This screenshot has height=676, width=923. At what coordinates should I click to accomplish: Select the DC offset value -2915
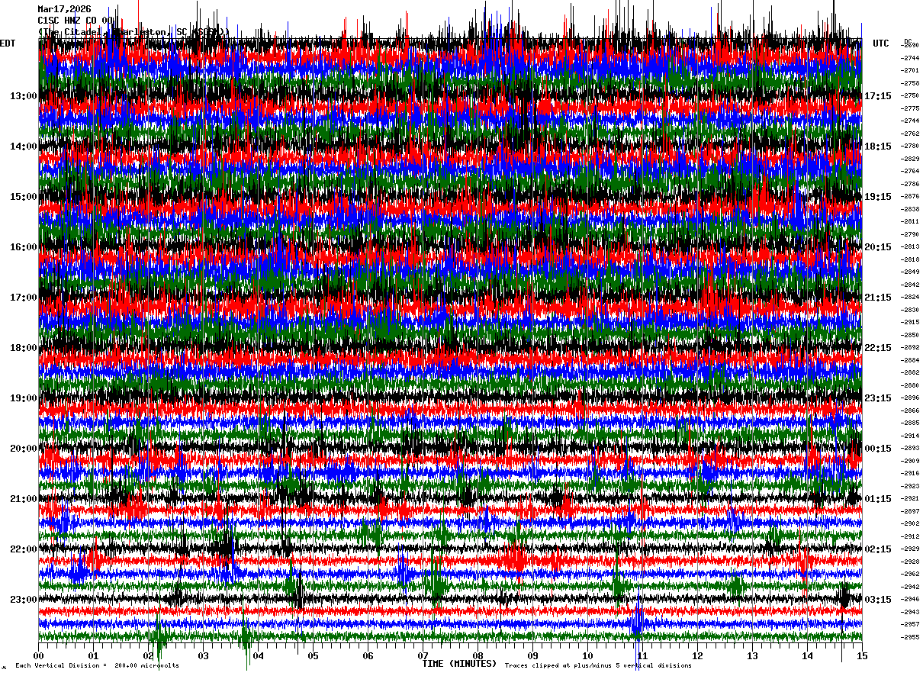(911, 323)
